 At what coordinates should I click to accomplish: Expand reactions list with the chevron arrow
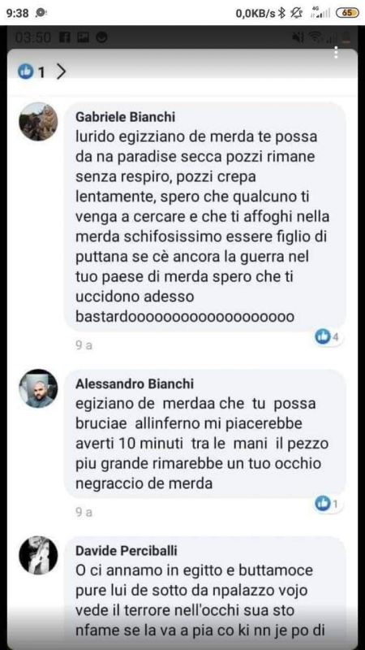(x=61, y=72)
